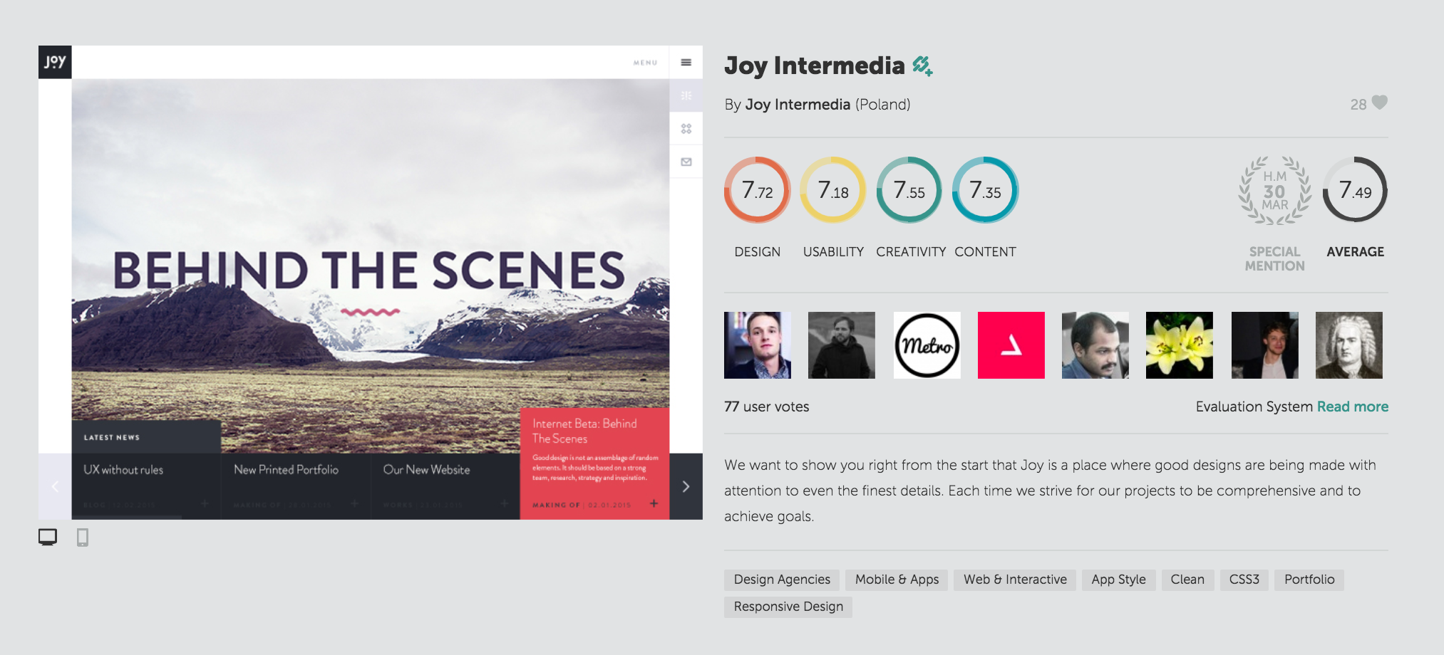1444x655 pixels.
Task: Click the envelope mail icon in preview sidebar
Action: point(686,162)
